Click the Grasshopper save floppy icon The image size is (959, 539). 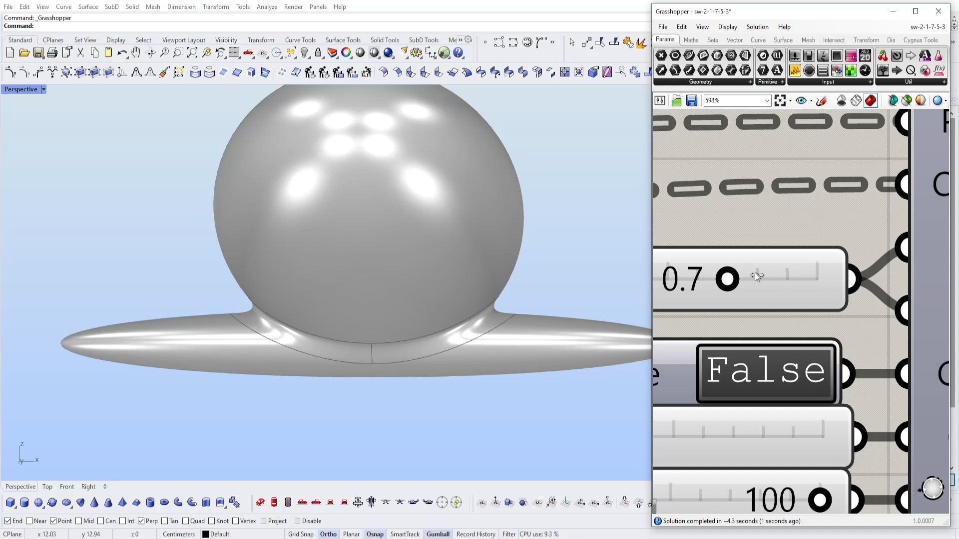(691, 101)
